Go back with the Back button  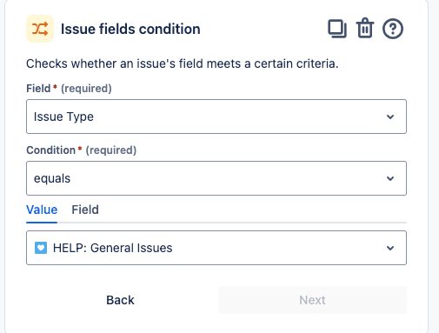tap(120, 300)
